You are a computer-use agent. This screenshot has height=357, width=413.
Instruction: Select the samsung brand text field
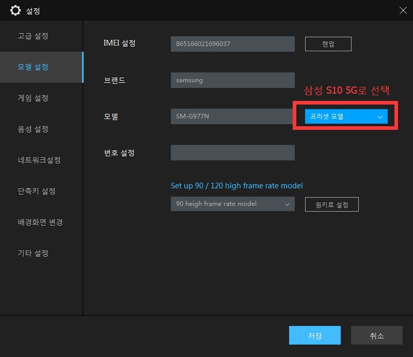(x=232, y=80)
